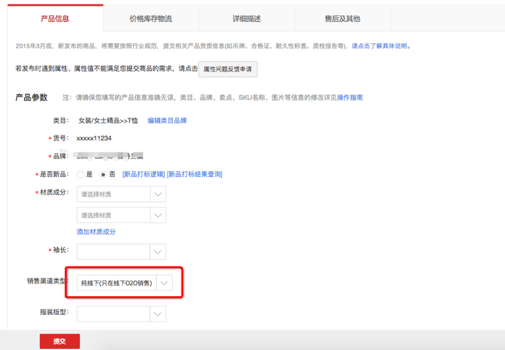Select 是 for 是否新品
This screenshot has height=350, width=505.
pos(81,175)
